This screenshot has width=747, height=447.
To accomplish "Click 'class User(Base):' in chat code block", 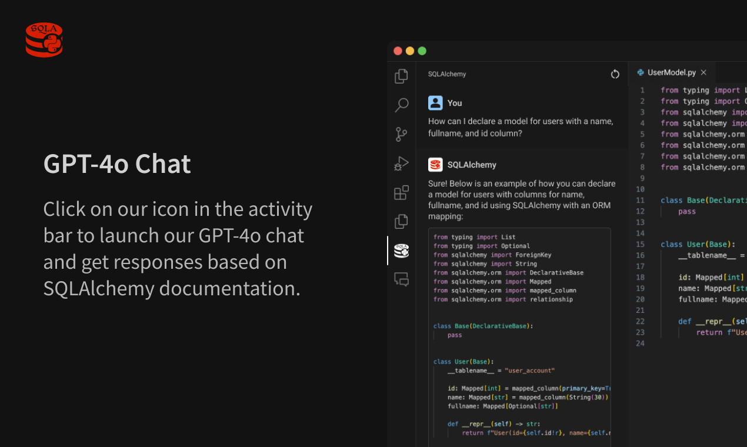I will pos(463,361).
